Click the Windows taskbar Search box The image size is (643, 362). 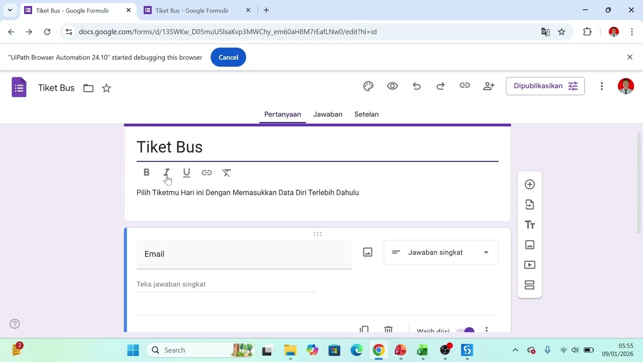(201, 350)
